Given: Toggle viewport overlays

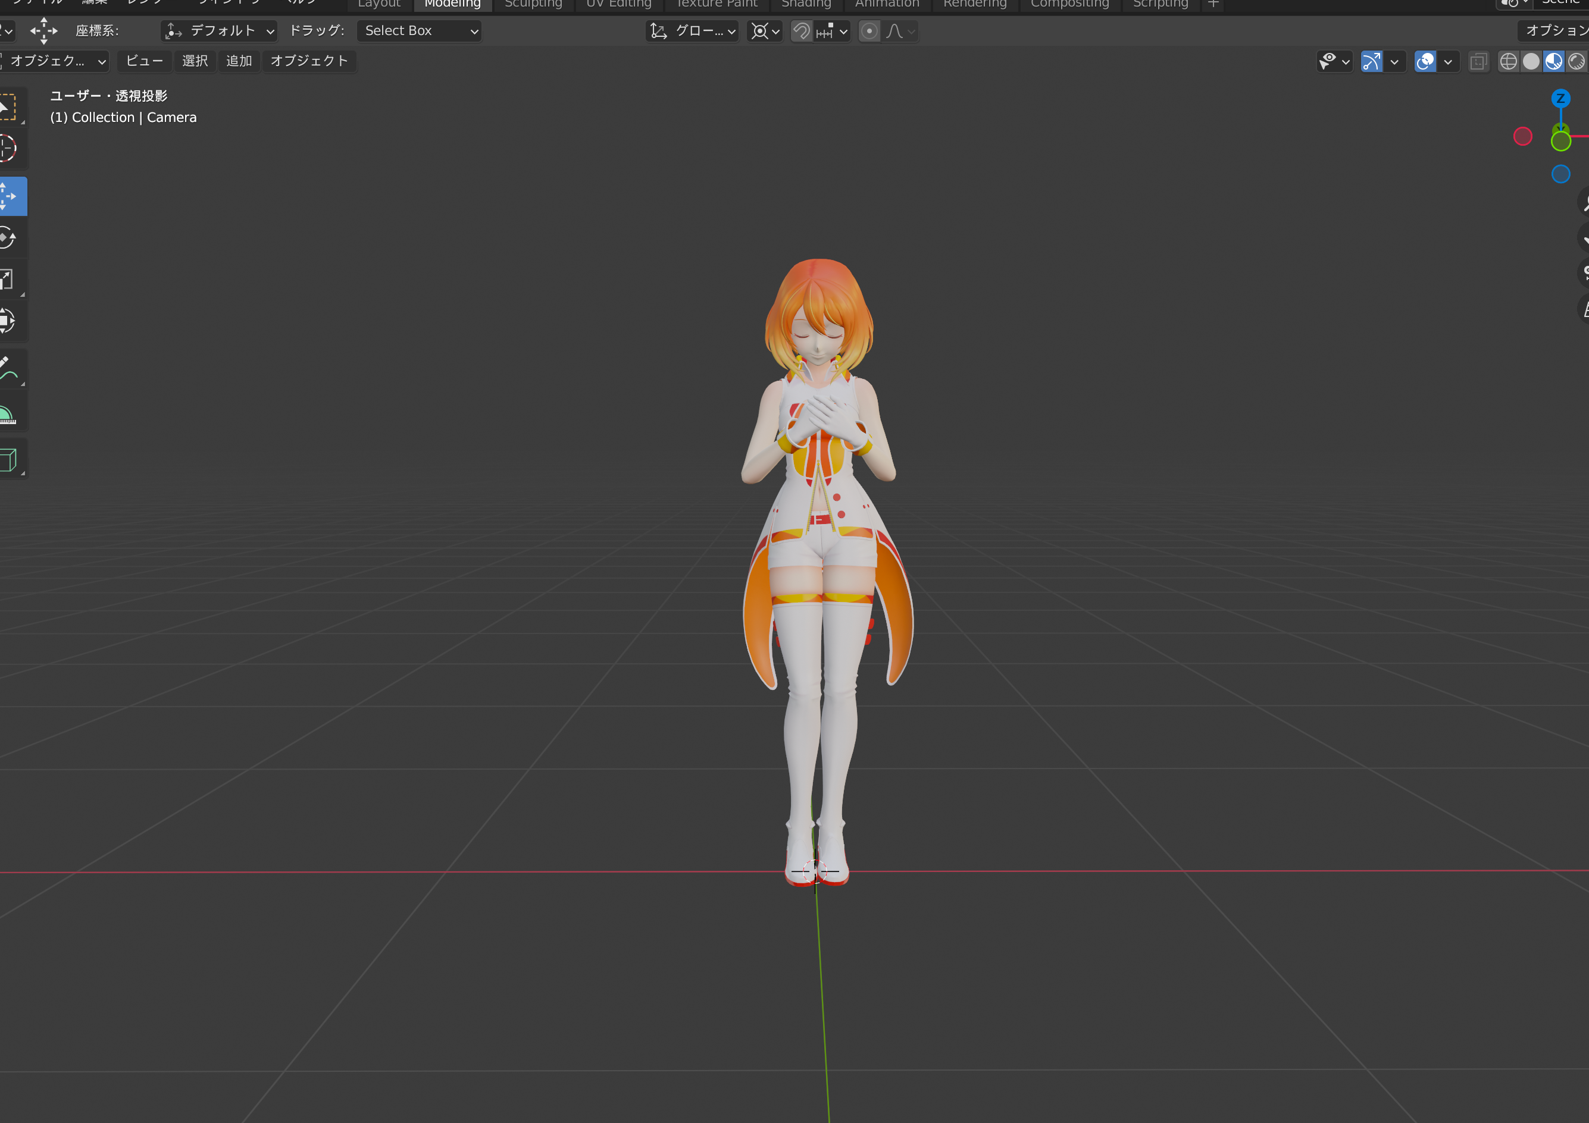Looking at the screenshot, I should (x=1425, y=61).
